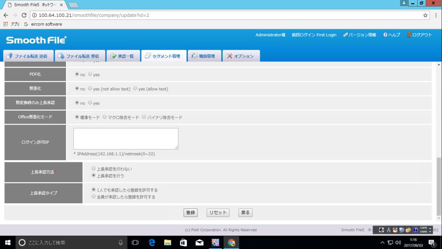Viewport: 442px width, 249px height.
Task: Go to the 職員管理 tab
Action: [204, 56]
